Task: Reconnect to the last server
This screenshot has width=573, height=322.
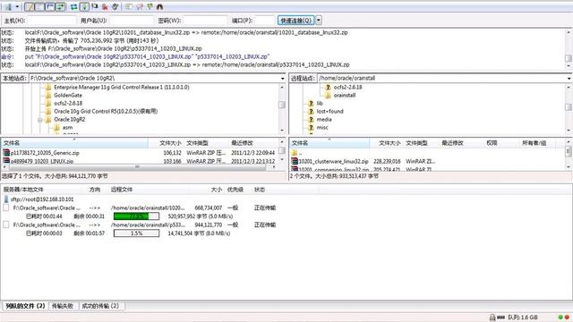Action: (x=115, y=6)
